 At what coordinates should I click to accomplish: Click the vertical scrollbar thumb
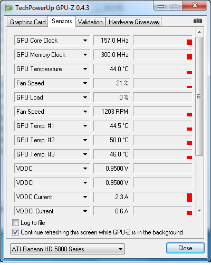pyautogui.click(x=199, y=96)
